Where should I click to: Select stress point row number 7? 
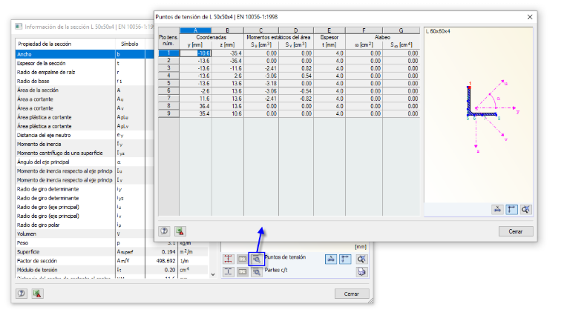point(168,98)
